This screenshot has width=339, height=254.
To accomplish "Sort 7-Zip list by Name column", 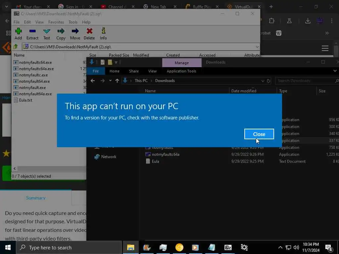I will click(x=19, y=55).
